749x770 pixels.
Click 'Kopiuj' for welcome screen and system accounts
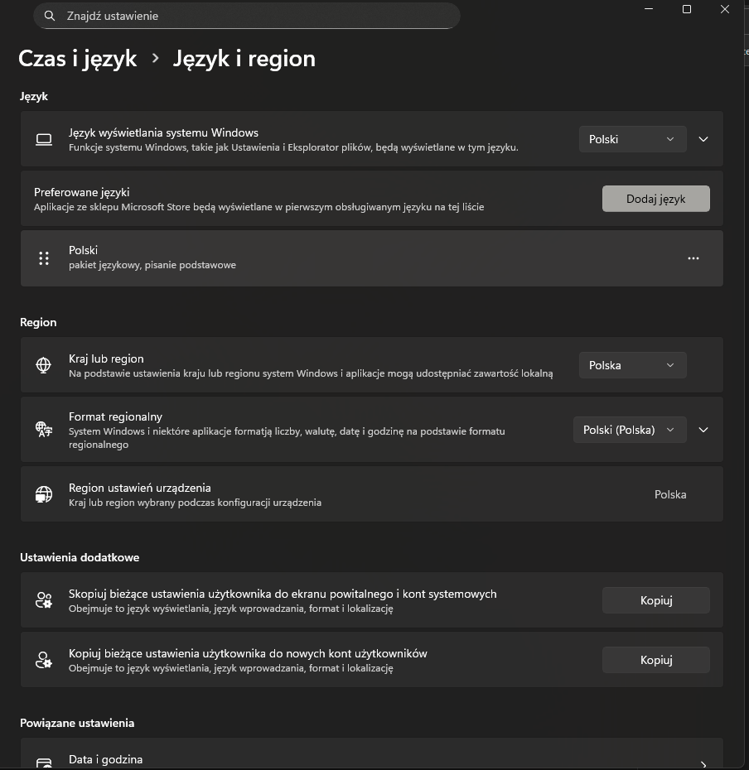(x=655, y=600)
